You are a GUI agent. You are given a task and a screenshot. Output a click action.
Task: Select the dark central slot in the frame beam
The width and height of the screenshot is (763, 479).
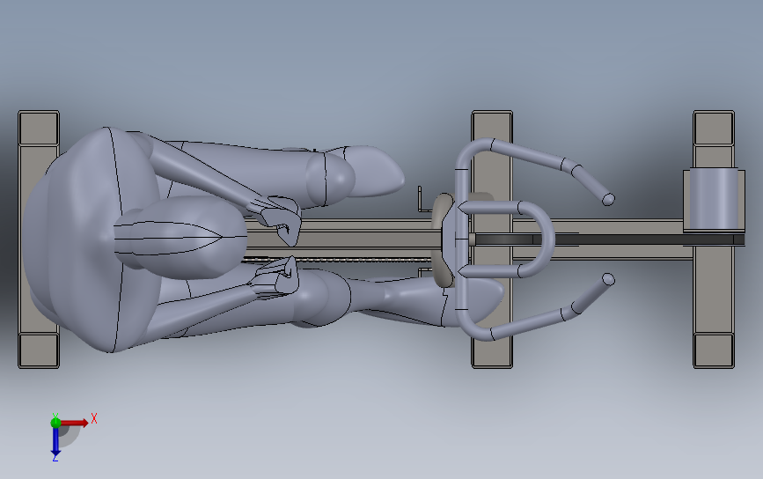click(x=608, y=239)
